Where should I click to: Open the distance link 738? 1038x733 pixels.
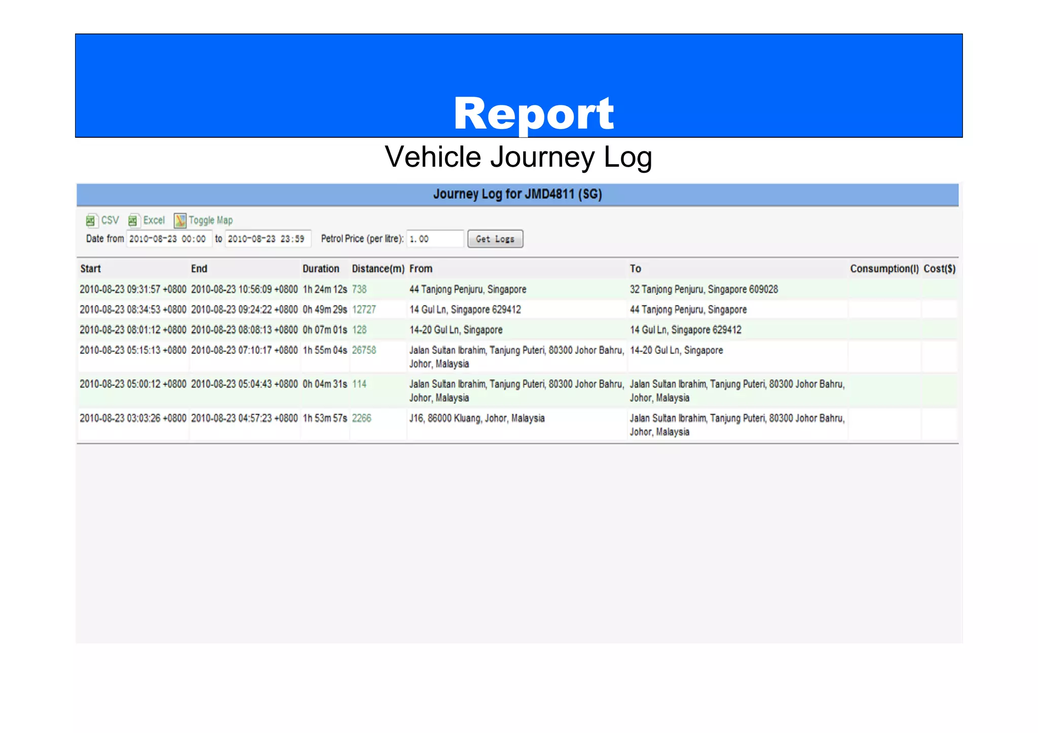pyautogui.click(x=359, y=289)
